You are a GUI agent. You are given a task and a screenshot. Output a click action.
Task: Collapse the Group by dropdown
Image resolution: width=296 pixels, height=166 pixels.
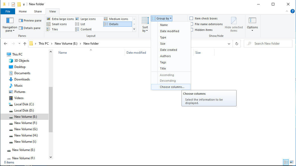tap(162, 18)
